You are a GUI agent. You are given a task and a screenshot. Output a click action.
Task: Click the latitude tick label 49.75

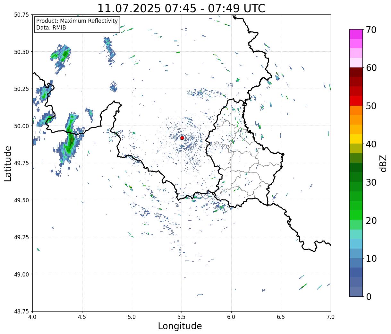click(x=21, y=163)
